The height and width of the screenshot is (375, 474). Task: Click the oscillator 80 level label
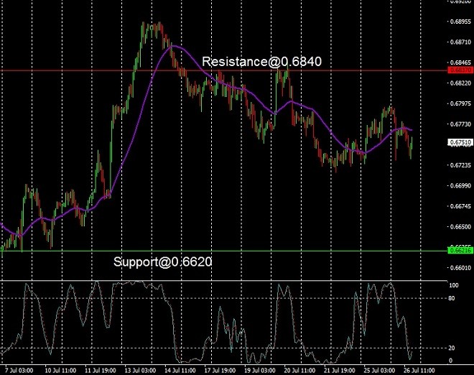[x=452, y=298]
